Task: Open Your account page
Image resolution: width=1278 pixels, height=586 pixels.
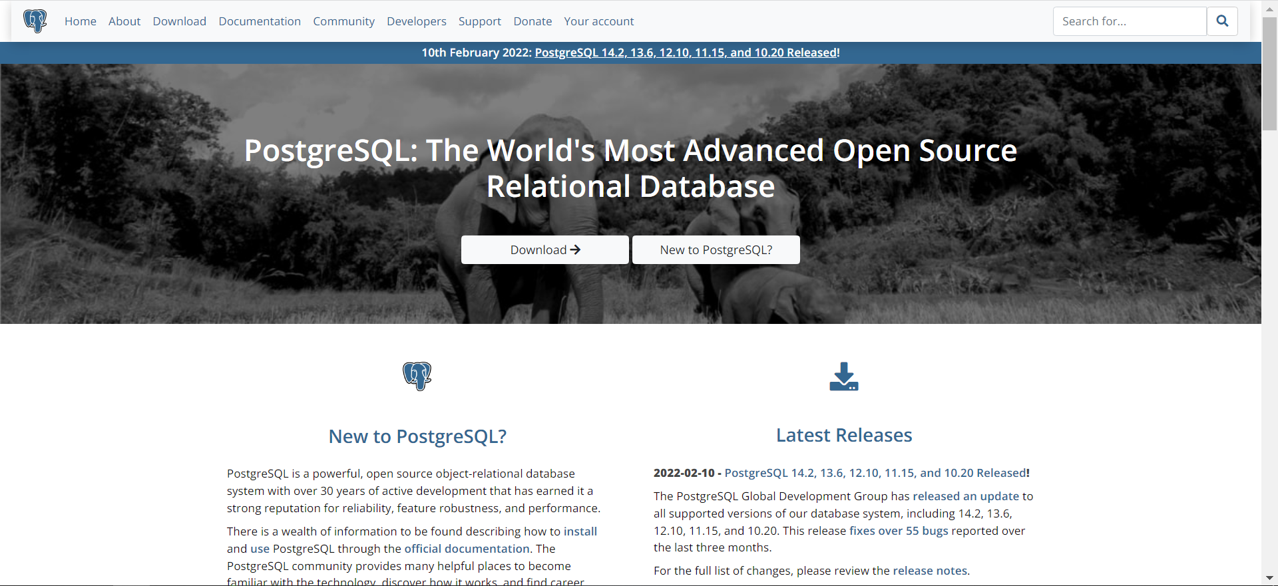Action: click(x=599, y=21)
